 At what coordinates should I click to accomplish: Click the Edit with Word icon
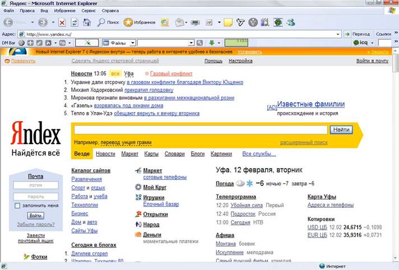[x=209, y=22]
